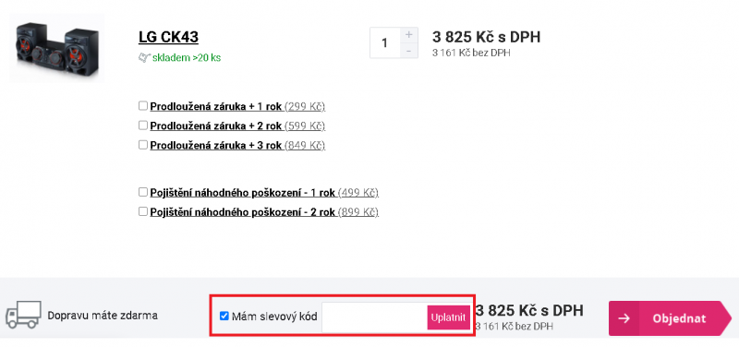Click the delivery truck icon

23,315
